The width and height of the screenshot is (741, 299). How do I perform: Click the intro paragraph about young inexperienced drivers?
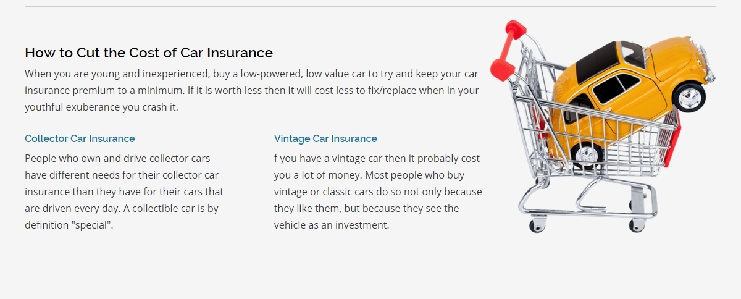[252, 90]
